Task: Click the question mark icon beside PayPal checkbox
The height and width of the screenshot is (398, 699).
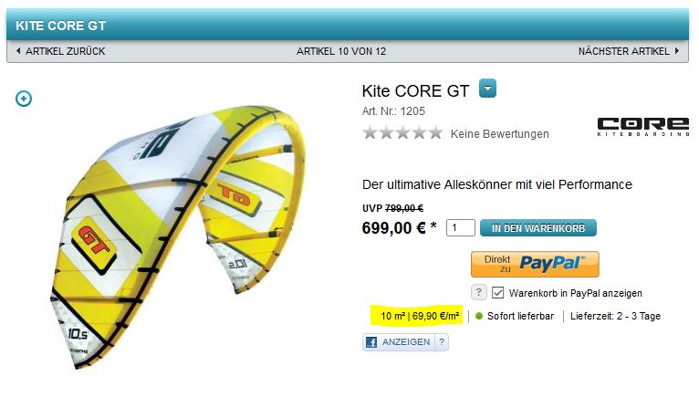Action: 478,292
